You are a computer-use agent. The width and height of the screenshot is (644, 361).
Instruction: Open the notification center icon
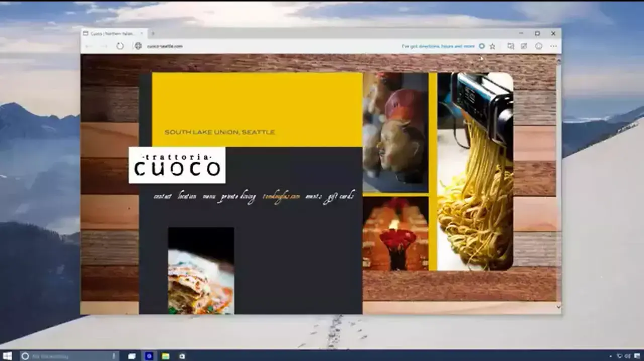(x=636, y=356)
